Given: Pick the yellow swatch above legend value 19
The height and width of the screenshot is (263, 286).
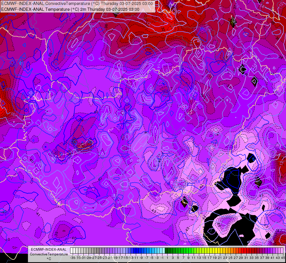Looking at the screenshot, I should (214, 251).
